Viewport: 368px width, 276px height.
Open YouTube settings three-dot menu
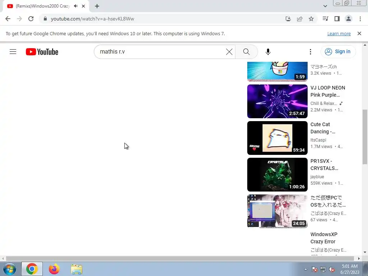(x=310, y=52)
